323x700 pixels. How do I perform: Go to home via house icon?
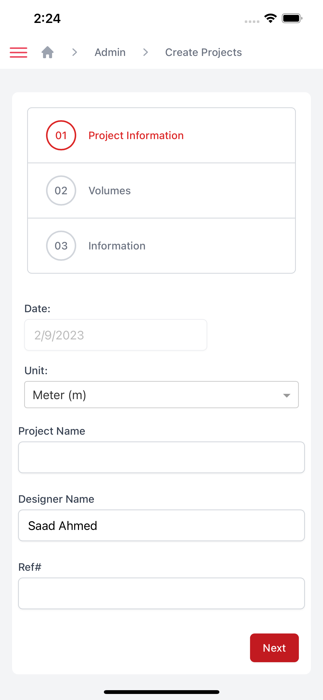pos(48,52)
